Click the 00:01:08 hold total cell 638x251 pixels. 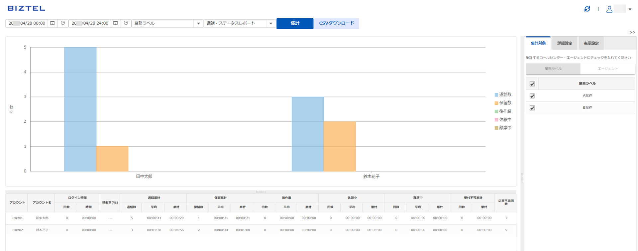243,230
